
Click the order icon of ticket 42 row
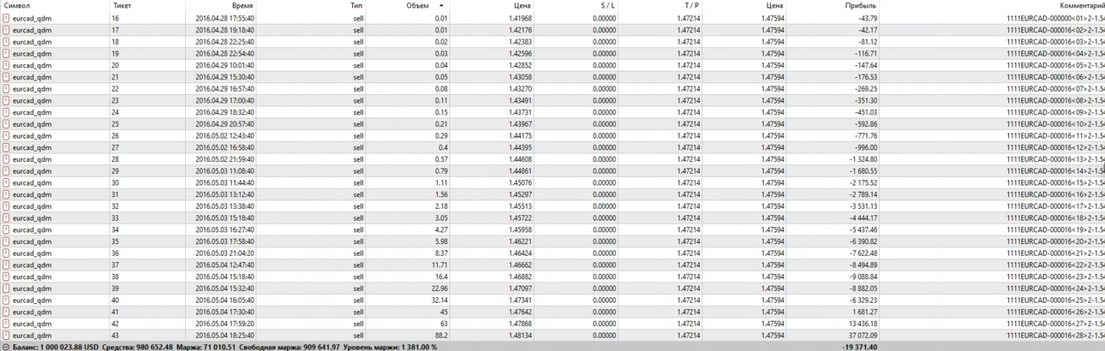pos(7,324)
